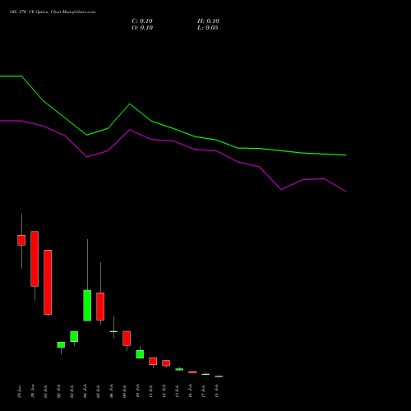Screen dimensions: 411x411
Task: Click the high value H: 0.10
Action: pos(208,21)
